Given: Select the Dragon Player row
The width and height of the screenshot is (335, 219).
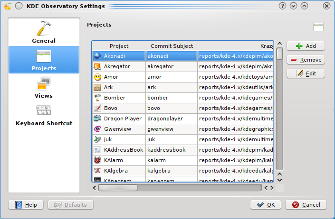Looking at the screenshot, I should coord(123,119).
